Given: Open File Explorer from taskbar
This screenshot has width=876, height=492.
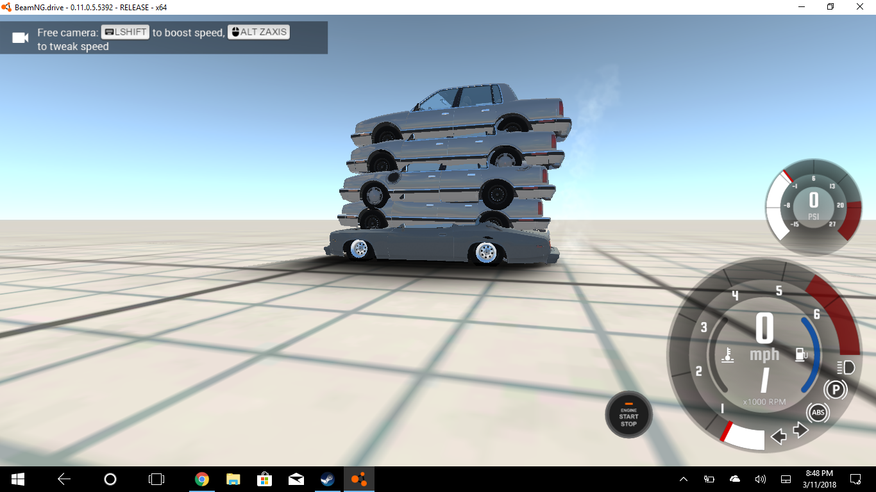Looking at the screenshot, I should pos(233,479).
